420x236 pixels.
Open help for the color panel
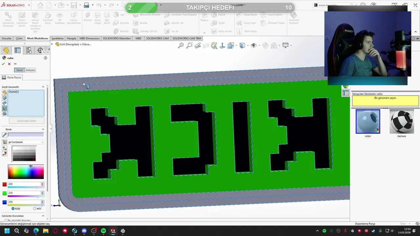click(45, 58)
